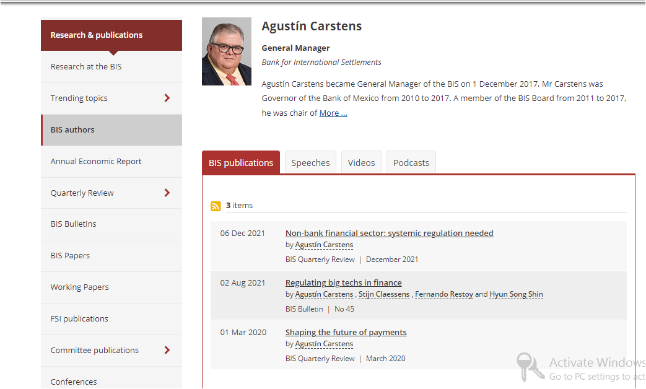646x389 pixels.
Task: Open the Research & publications menu header
Action: coord(111,35)
